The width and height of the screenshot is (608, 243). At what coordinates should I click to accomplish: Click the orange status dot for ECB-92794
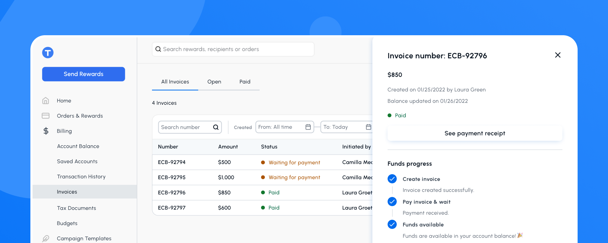263,163
